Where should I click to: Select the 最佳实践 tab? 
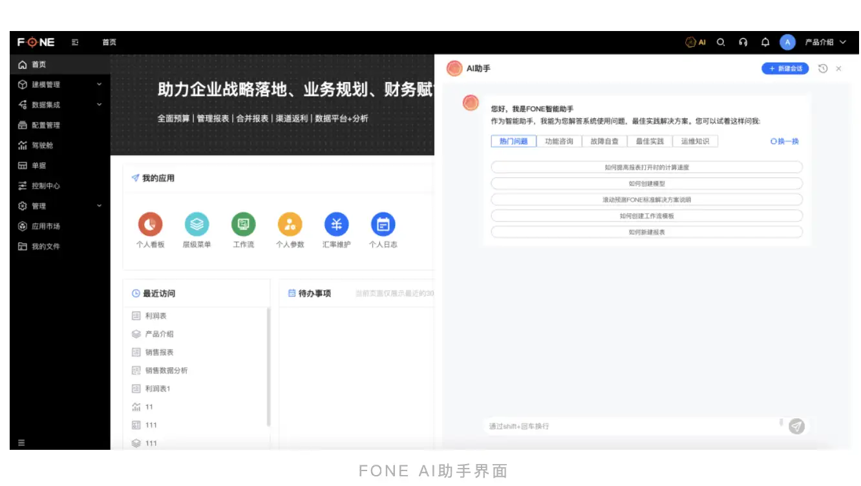(x=650, y=142)
